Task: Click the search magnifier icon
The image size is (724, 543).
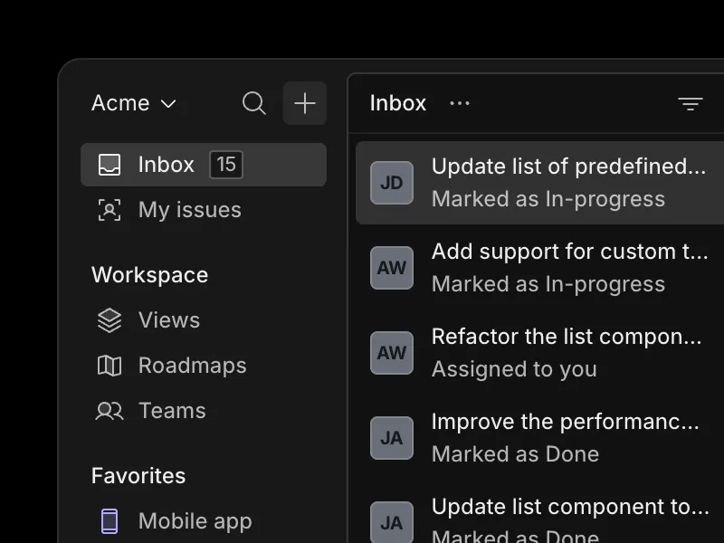Action: (254, 103)
